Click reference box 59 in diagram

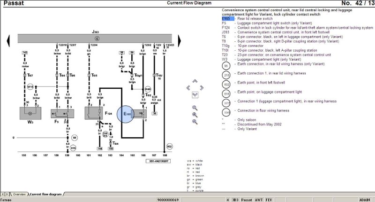132,53
